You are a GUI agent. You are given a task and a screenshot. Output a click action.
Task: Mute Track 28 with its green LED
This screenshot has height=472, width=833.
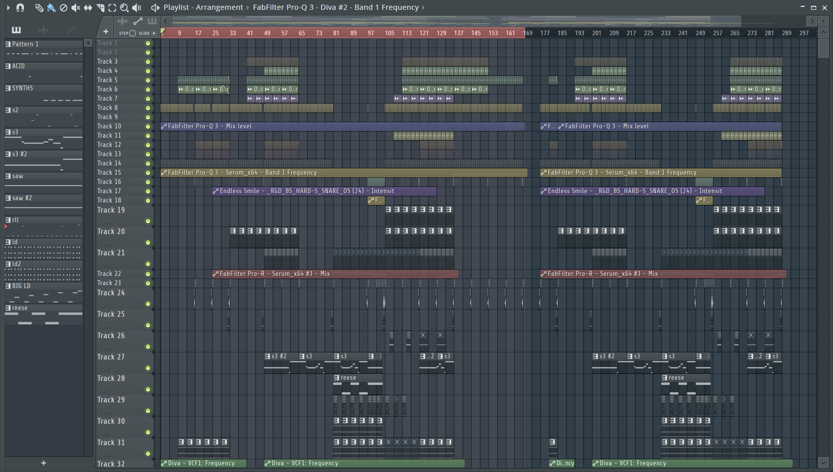coord(148,389)
